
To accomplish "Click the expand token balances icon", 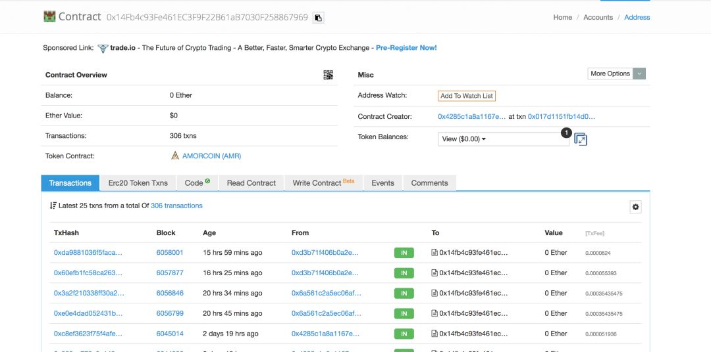I will tap(581, 139).
